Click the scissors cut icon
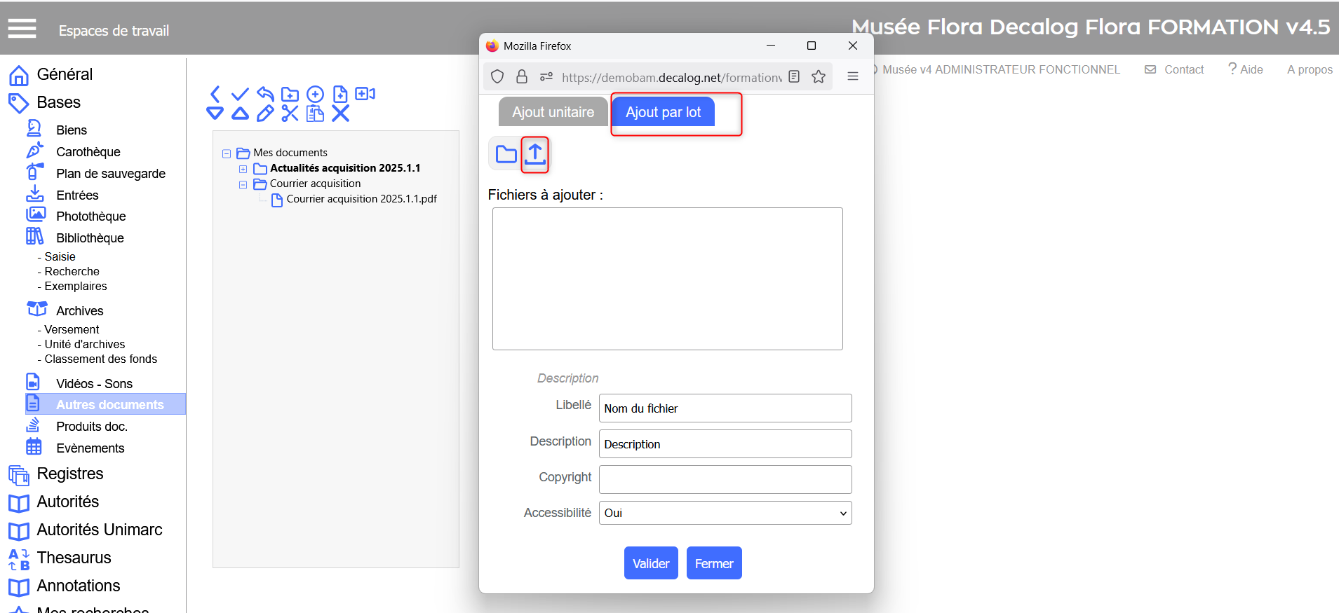 [x=290, y=113]
